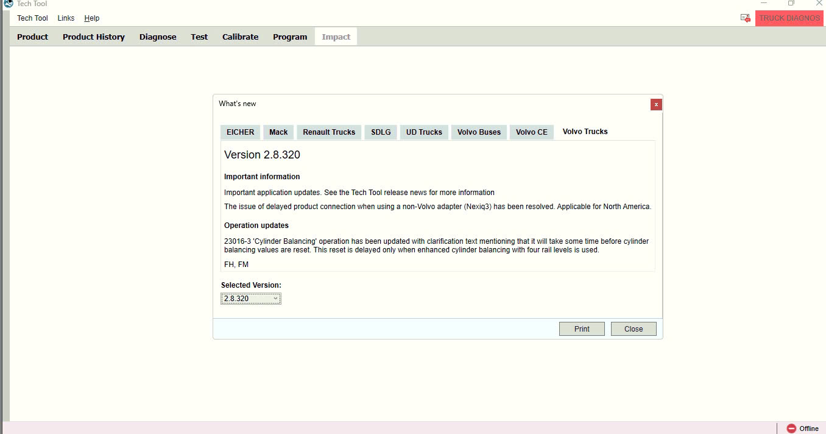Switch to the Product tab
The width and height of the screenshot is (826, 434).
click(x=32, y=37)
